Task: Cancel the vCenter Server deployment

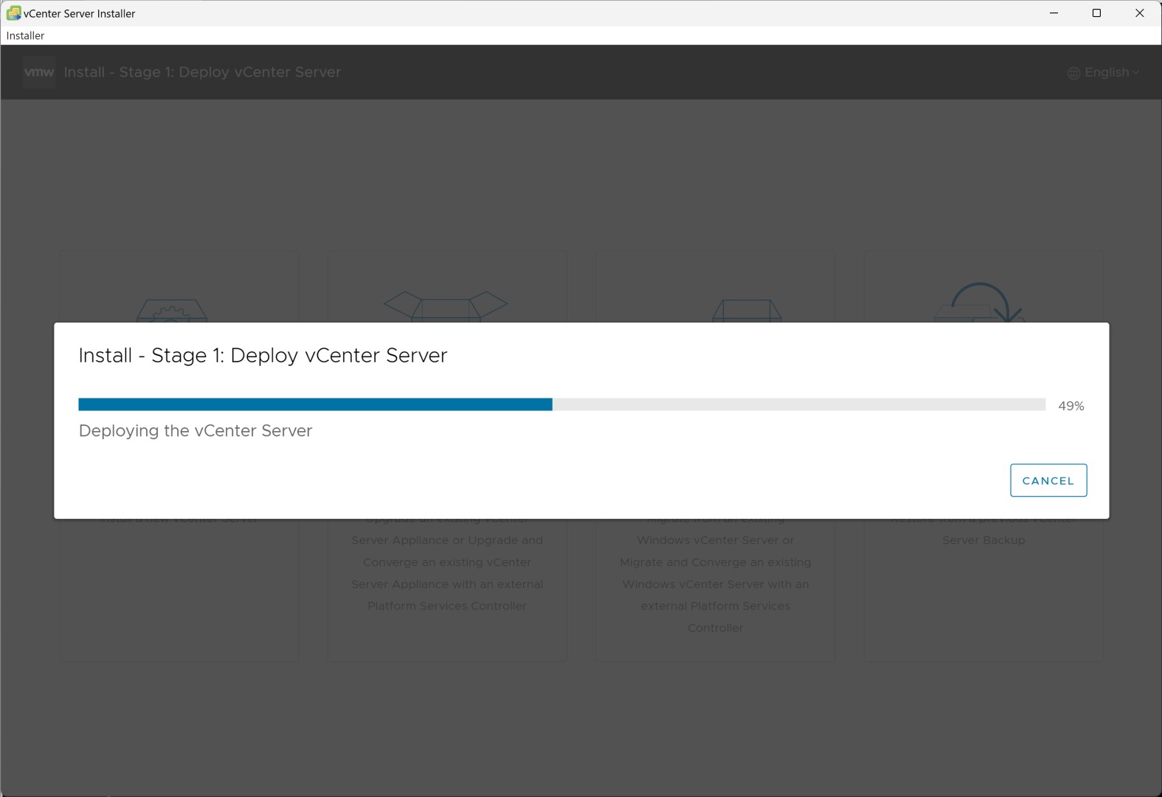Action: pyautogui.click(x=1048, y=480)
